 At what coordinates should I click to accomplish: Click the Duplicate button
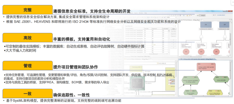coord(173,34)
